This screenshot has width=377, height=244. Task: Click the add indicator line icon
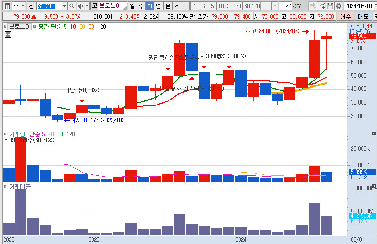pos(321,6)
